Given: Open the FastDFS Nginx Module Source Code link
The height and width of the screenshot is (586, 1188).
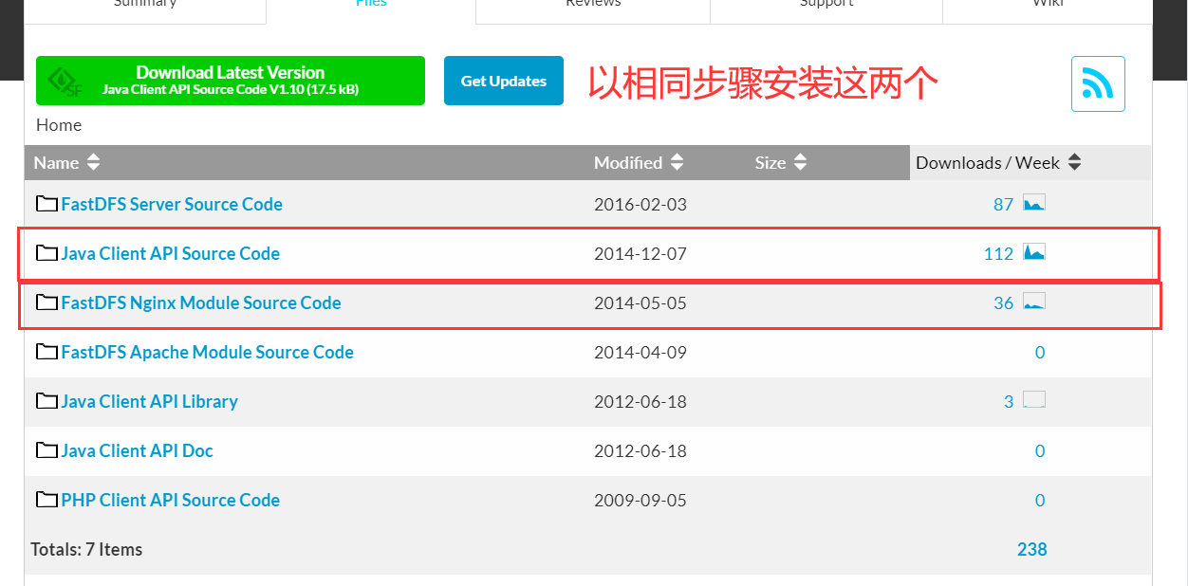Looking at the screenshot, I should point(200,302).
